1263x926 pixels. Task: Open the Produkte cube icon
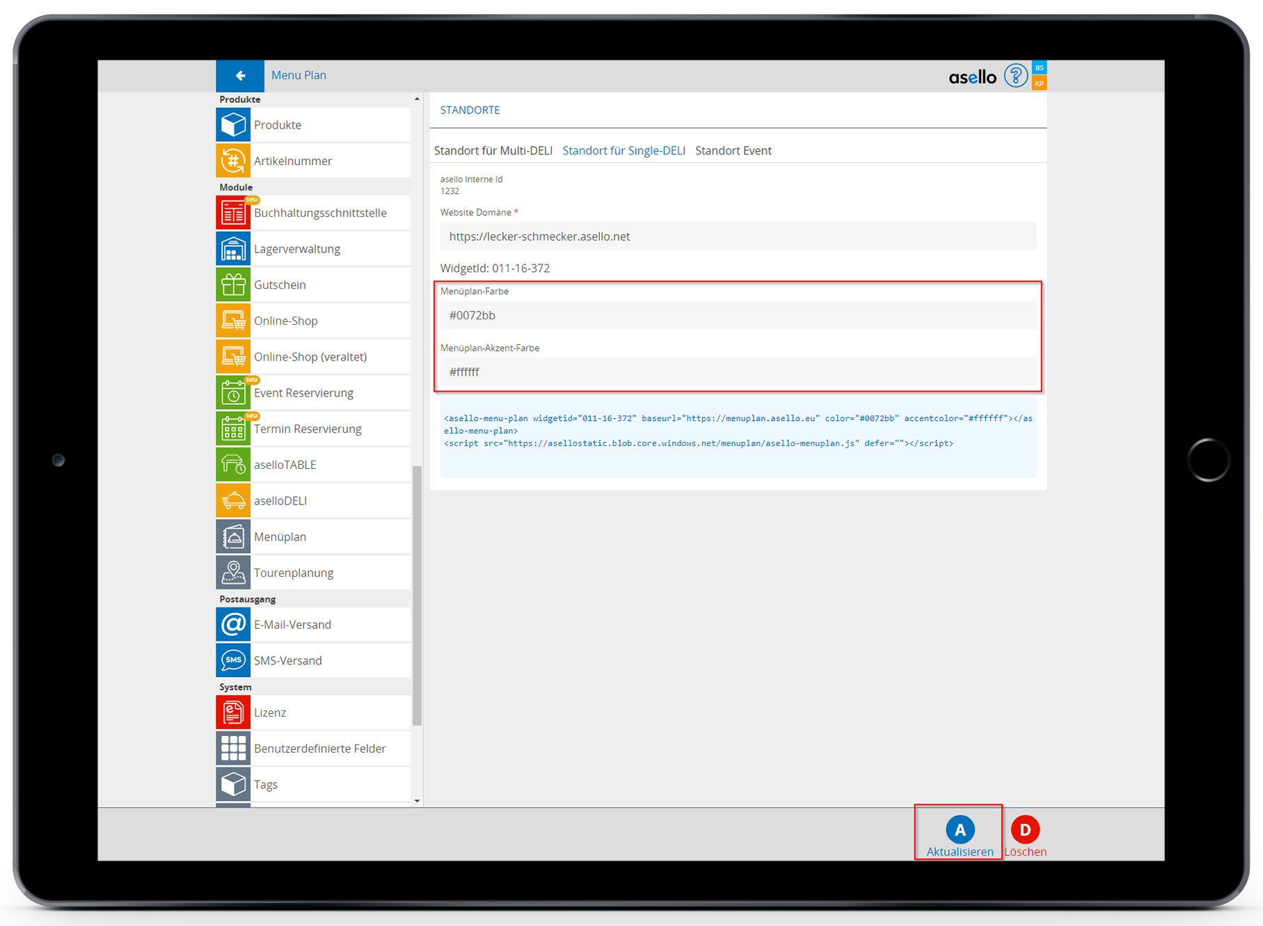point(233,125)
